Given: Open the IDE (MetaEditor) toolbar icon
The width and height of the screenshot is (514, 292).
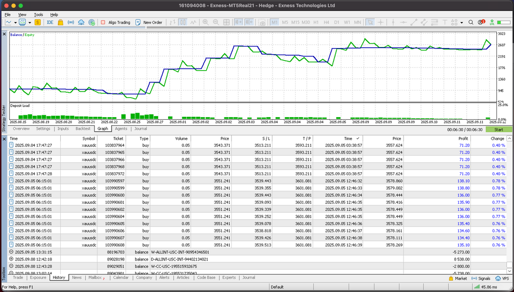Looking at the screenshot, I should click(x=50, y=23).
